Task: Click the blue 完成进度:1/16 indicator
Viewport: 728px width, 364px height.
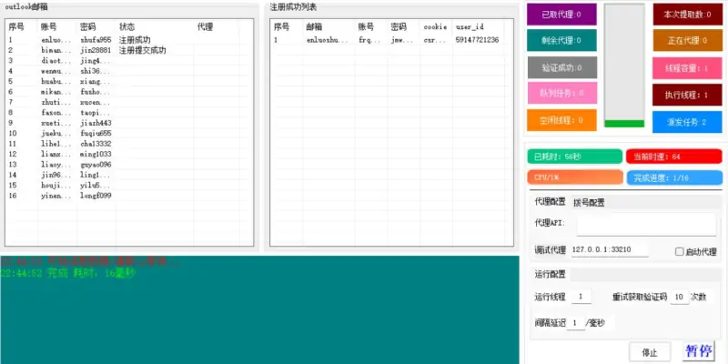Action: pos(674,177)
